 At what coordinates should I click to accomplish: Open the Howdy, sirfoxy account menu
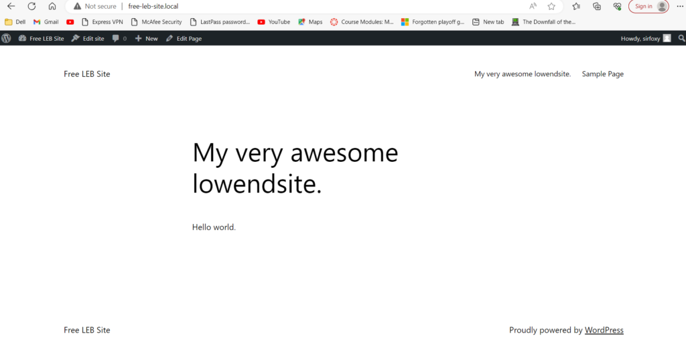(x=645, y=39)
